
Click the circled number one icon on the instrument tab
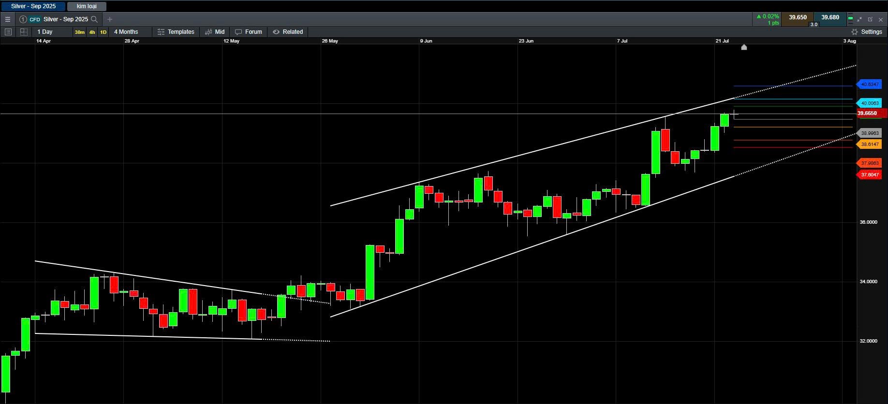click(23, 19)
